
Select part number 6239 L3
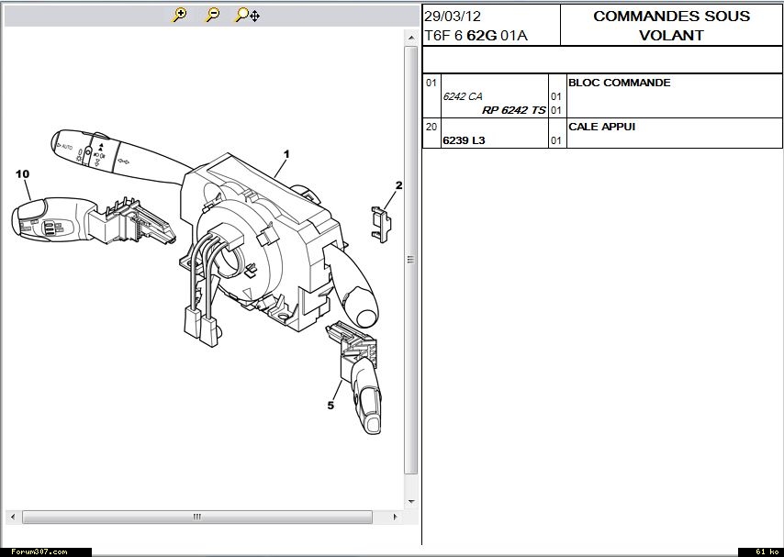(464, 140)
